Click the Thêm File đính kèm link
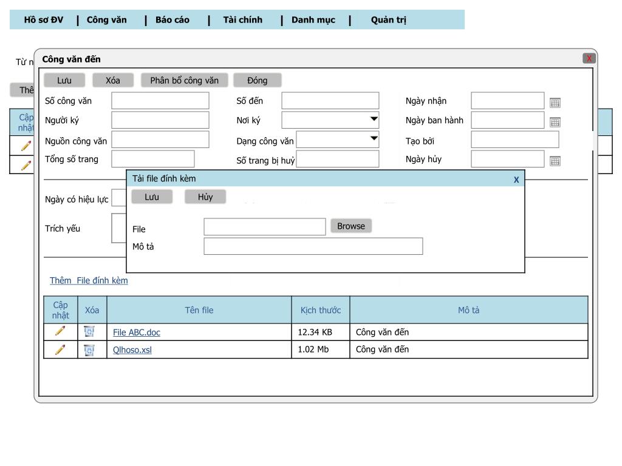 (x=89, y=280)
